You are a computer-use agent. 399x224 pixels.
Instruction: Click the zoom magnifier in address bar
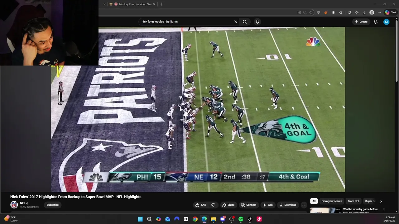point(305,12)
